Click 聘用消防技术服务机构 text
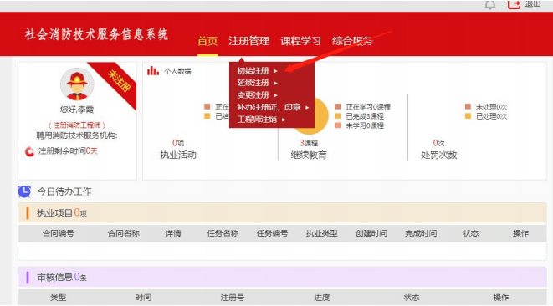The width and height of the screenshot is (553, 306). 77,135
